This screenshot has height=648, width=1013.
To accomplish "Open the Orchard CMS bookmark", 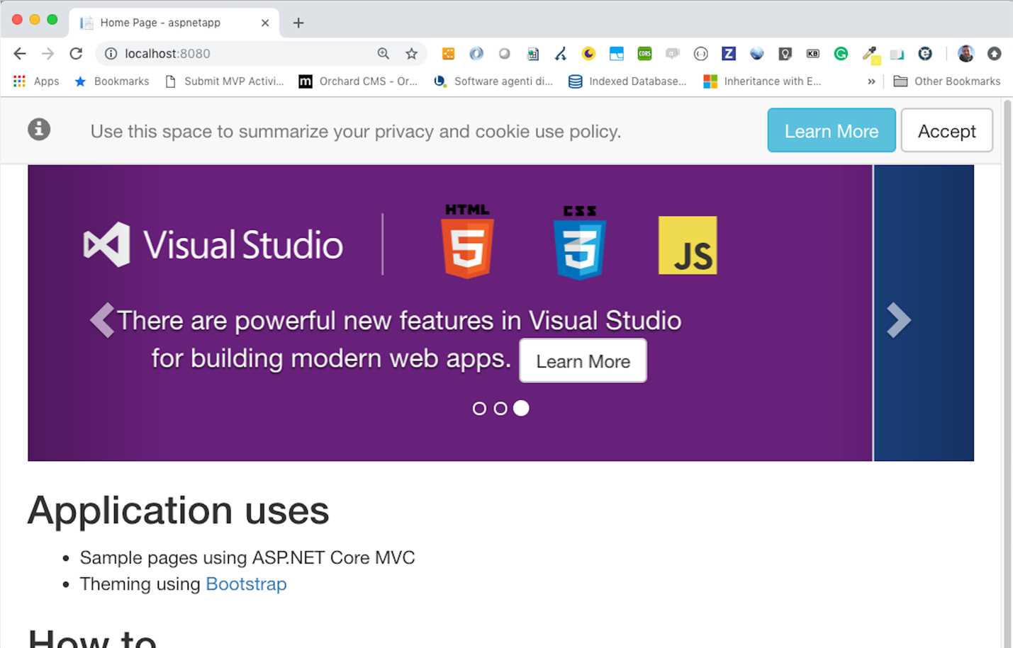I will (x=358, y=81).
